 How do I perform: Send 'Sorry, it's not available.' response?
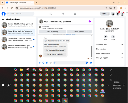click(55, 54)
